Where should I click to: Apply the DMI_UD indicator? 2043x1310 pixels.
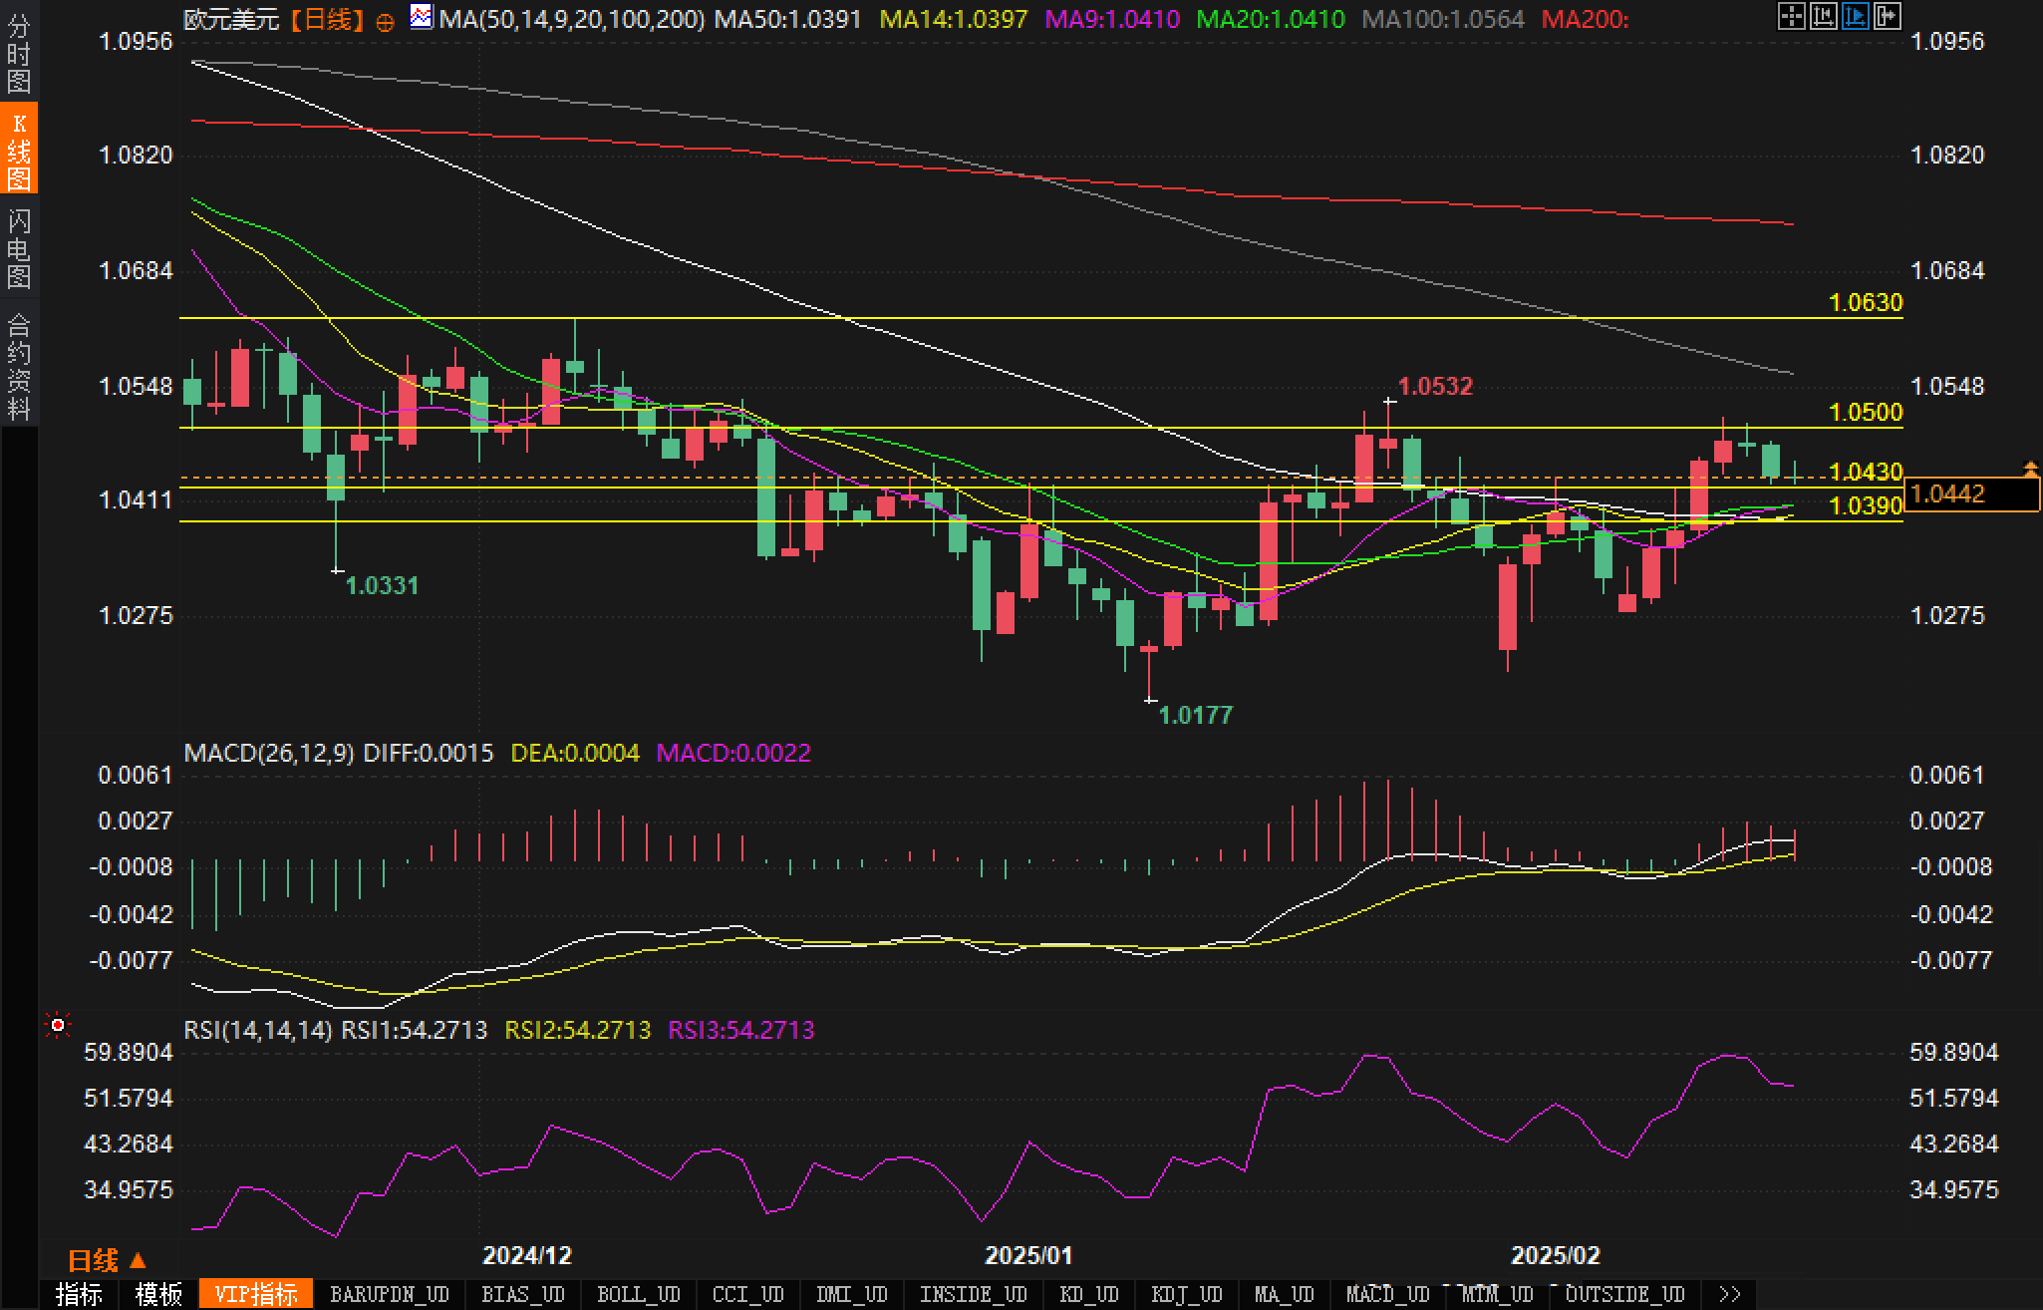pyautogui.click(x=852, y=1294)
